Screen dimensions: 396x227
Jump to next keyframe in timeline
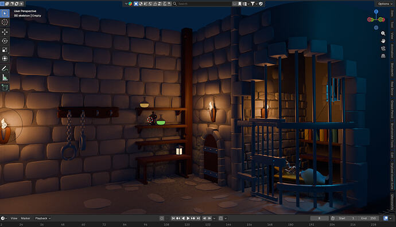(x=193, y=218)
